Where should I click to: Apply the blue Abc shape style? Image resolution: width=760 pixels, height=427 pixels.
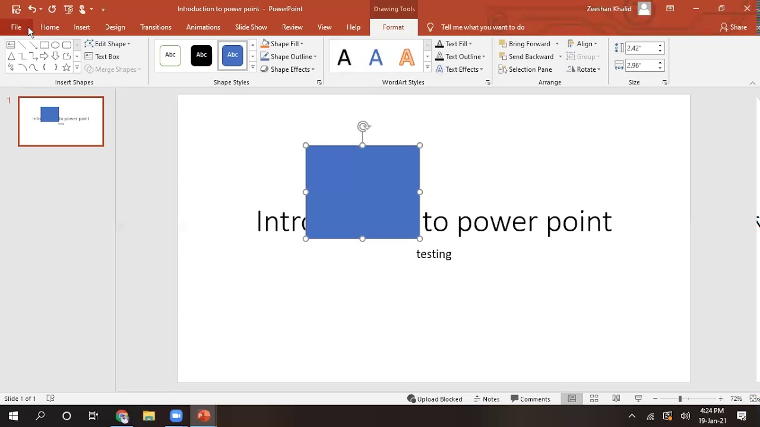(x=232, y=55)
